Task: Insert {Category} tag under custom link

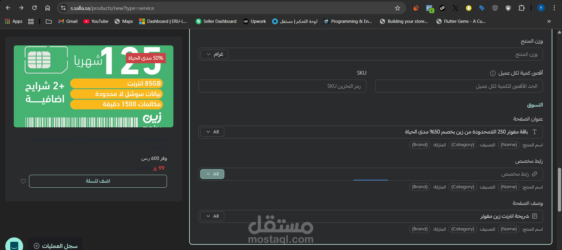Action: point(463,187)
